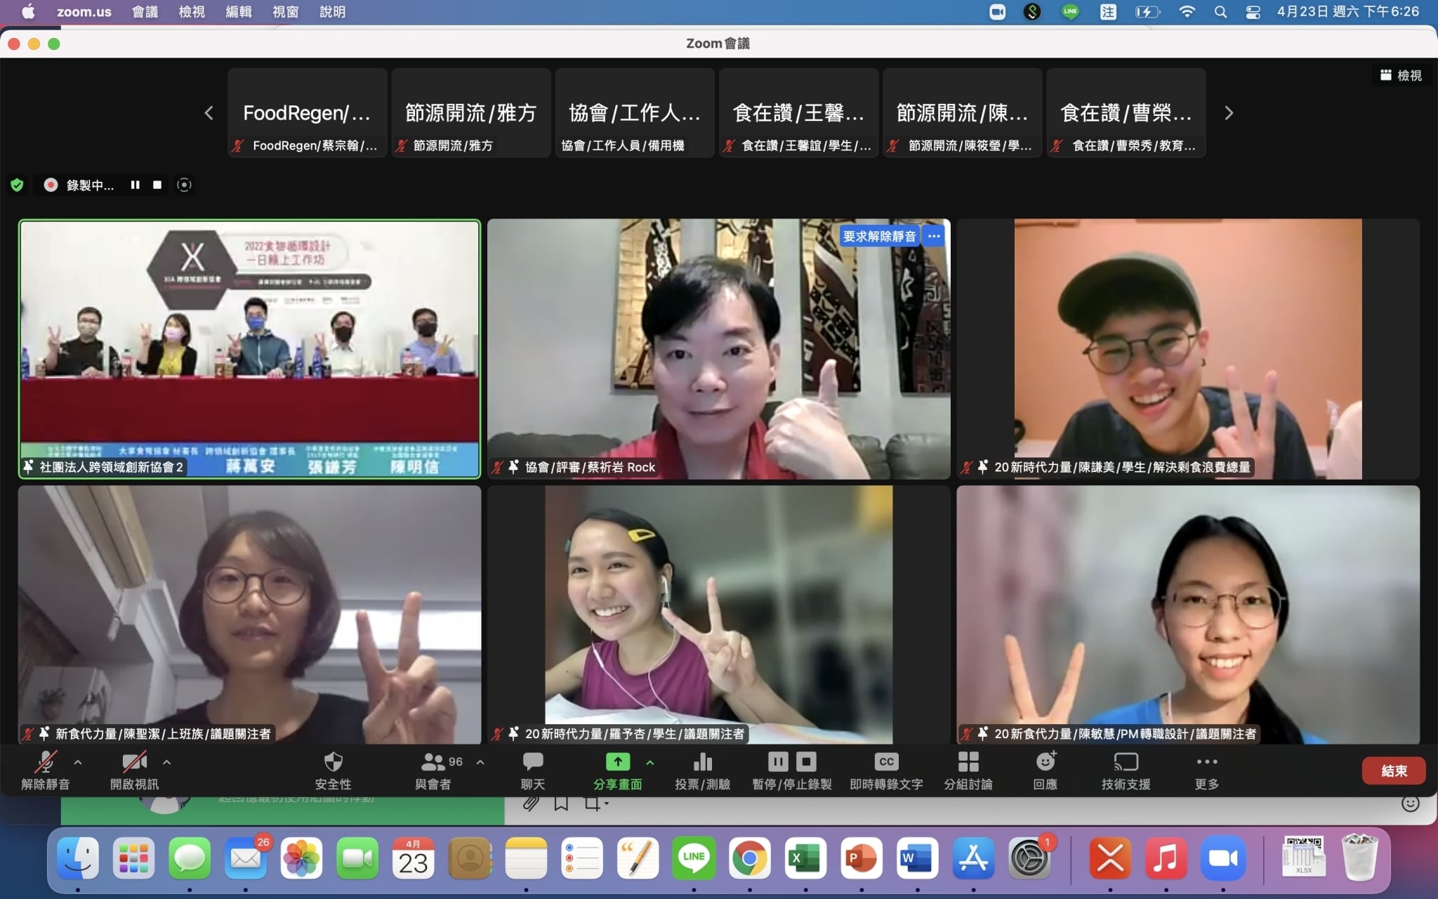
Task: Enable 即時轉錄文字 CC captions
Action: tap(886, 770)
